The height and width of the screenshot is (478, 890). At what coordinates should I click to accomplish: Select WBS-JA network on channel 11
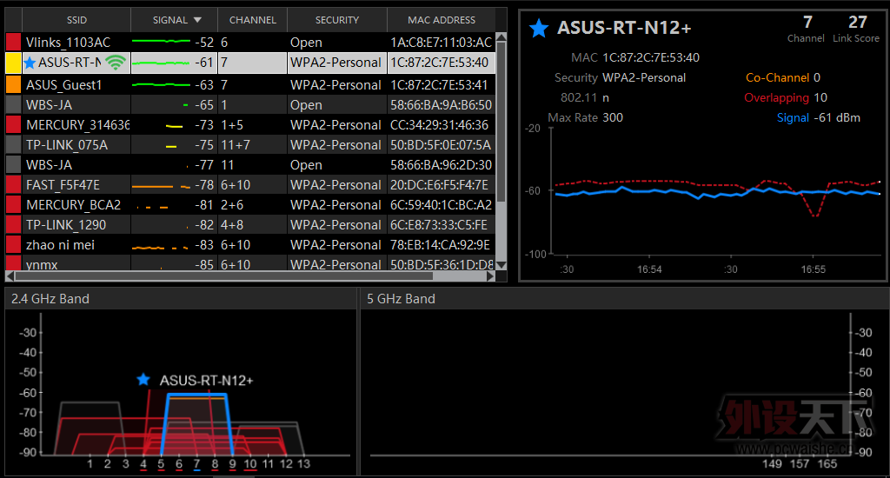pyautogui.click(x=250, y=164)
